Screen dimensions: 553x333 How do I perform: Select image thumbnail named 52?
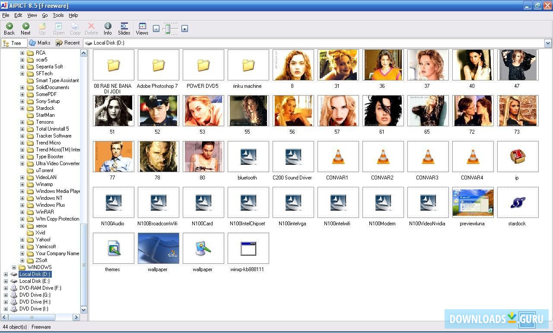(x=158, y=111)
